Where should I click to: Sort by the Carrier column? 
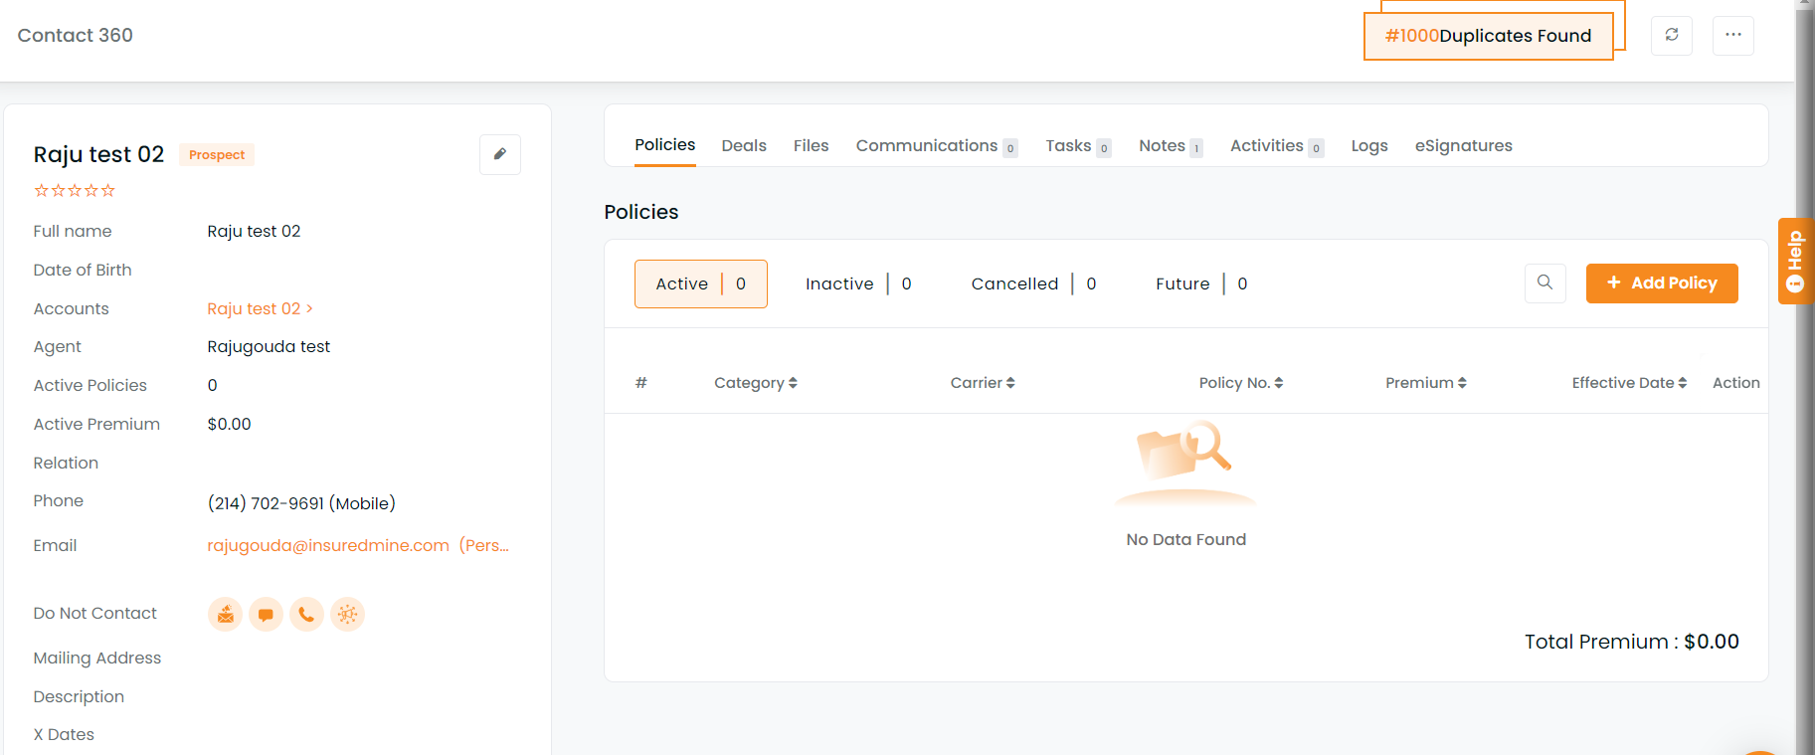click(x=983, y=383)
